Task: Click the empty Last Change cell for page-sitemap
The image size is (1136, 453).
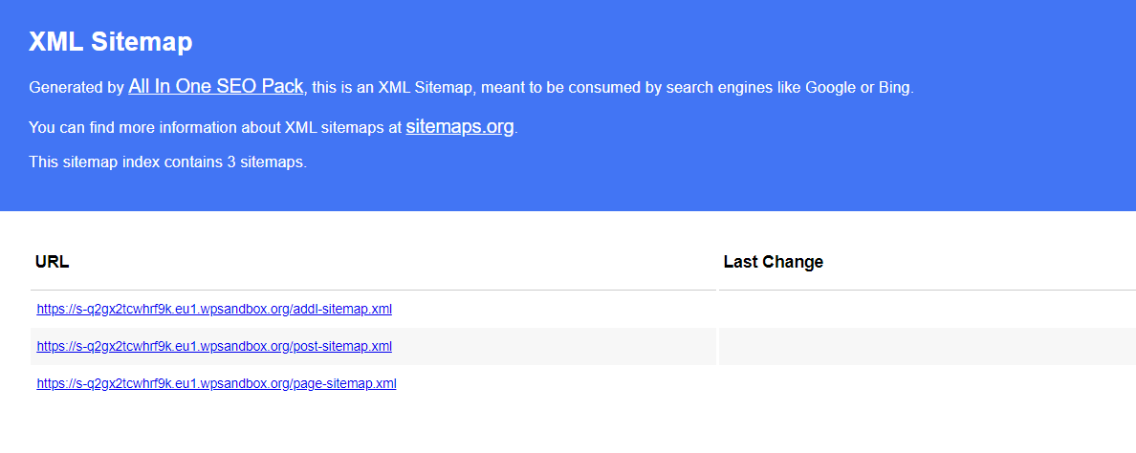Action: (x=927, y=383)
